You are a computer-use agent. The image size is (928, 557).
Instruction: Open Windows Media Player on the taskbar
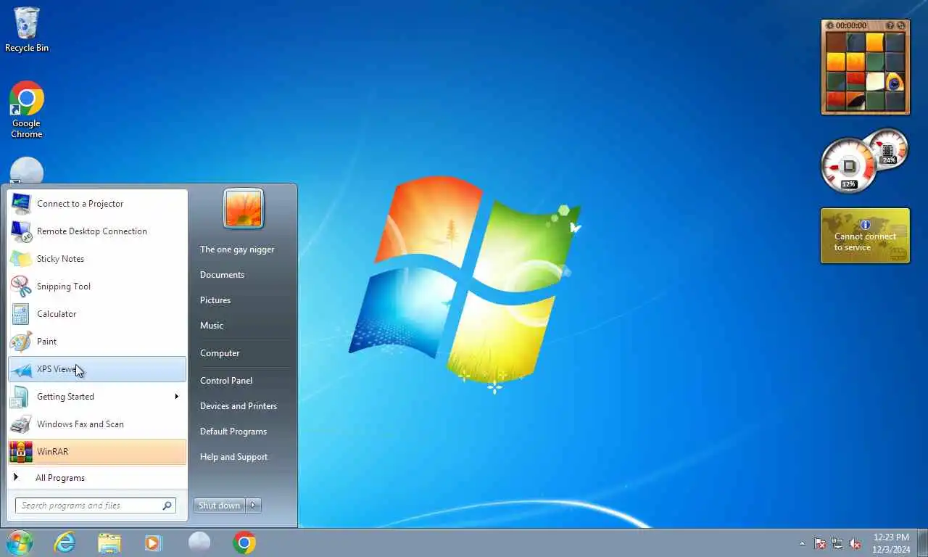coord(153,542)
